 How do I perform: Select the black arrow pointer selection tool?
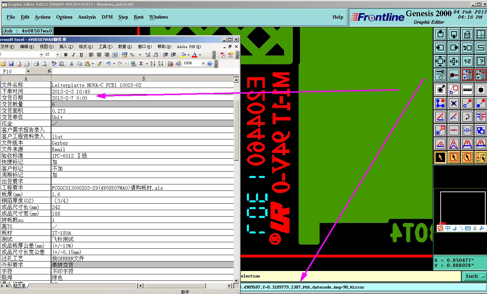[x=440, y=157]
